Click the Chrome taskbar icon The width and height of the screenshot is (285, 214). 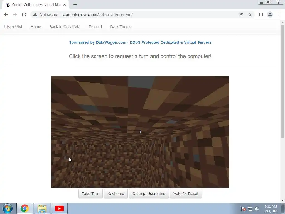pos(25,208)
